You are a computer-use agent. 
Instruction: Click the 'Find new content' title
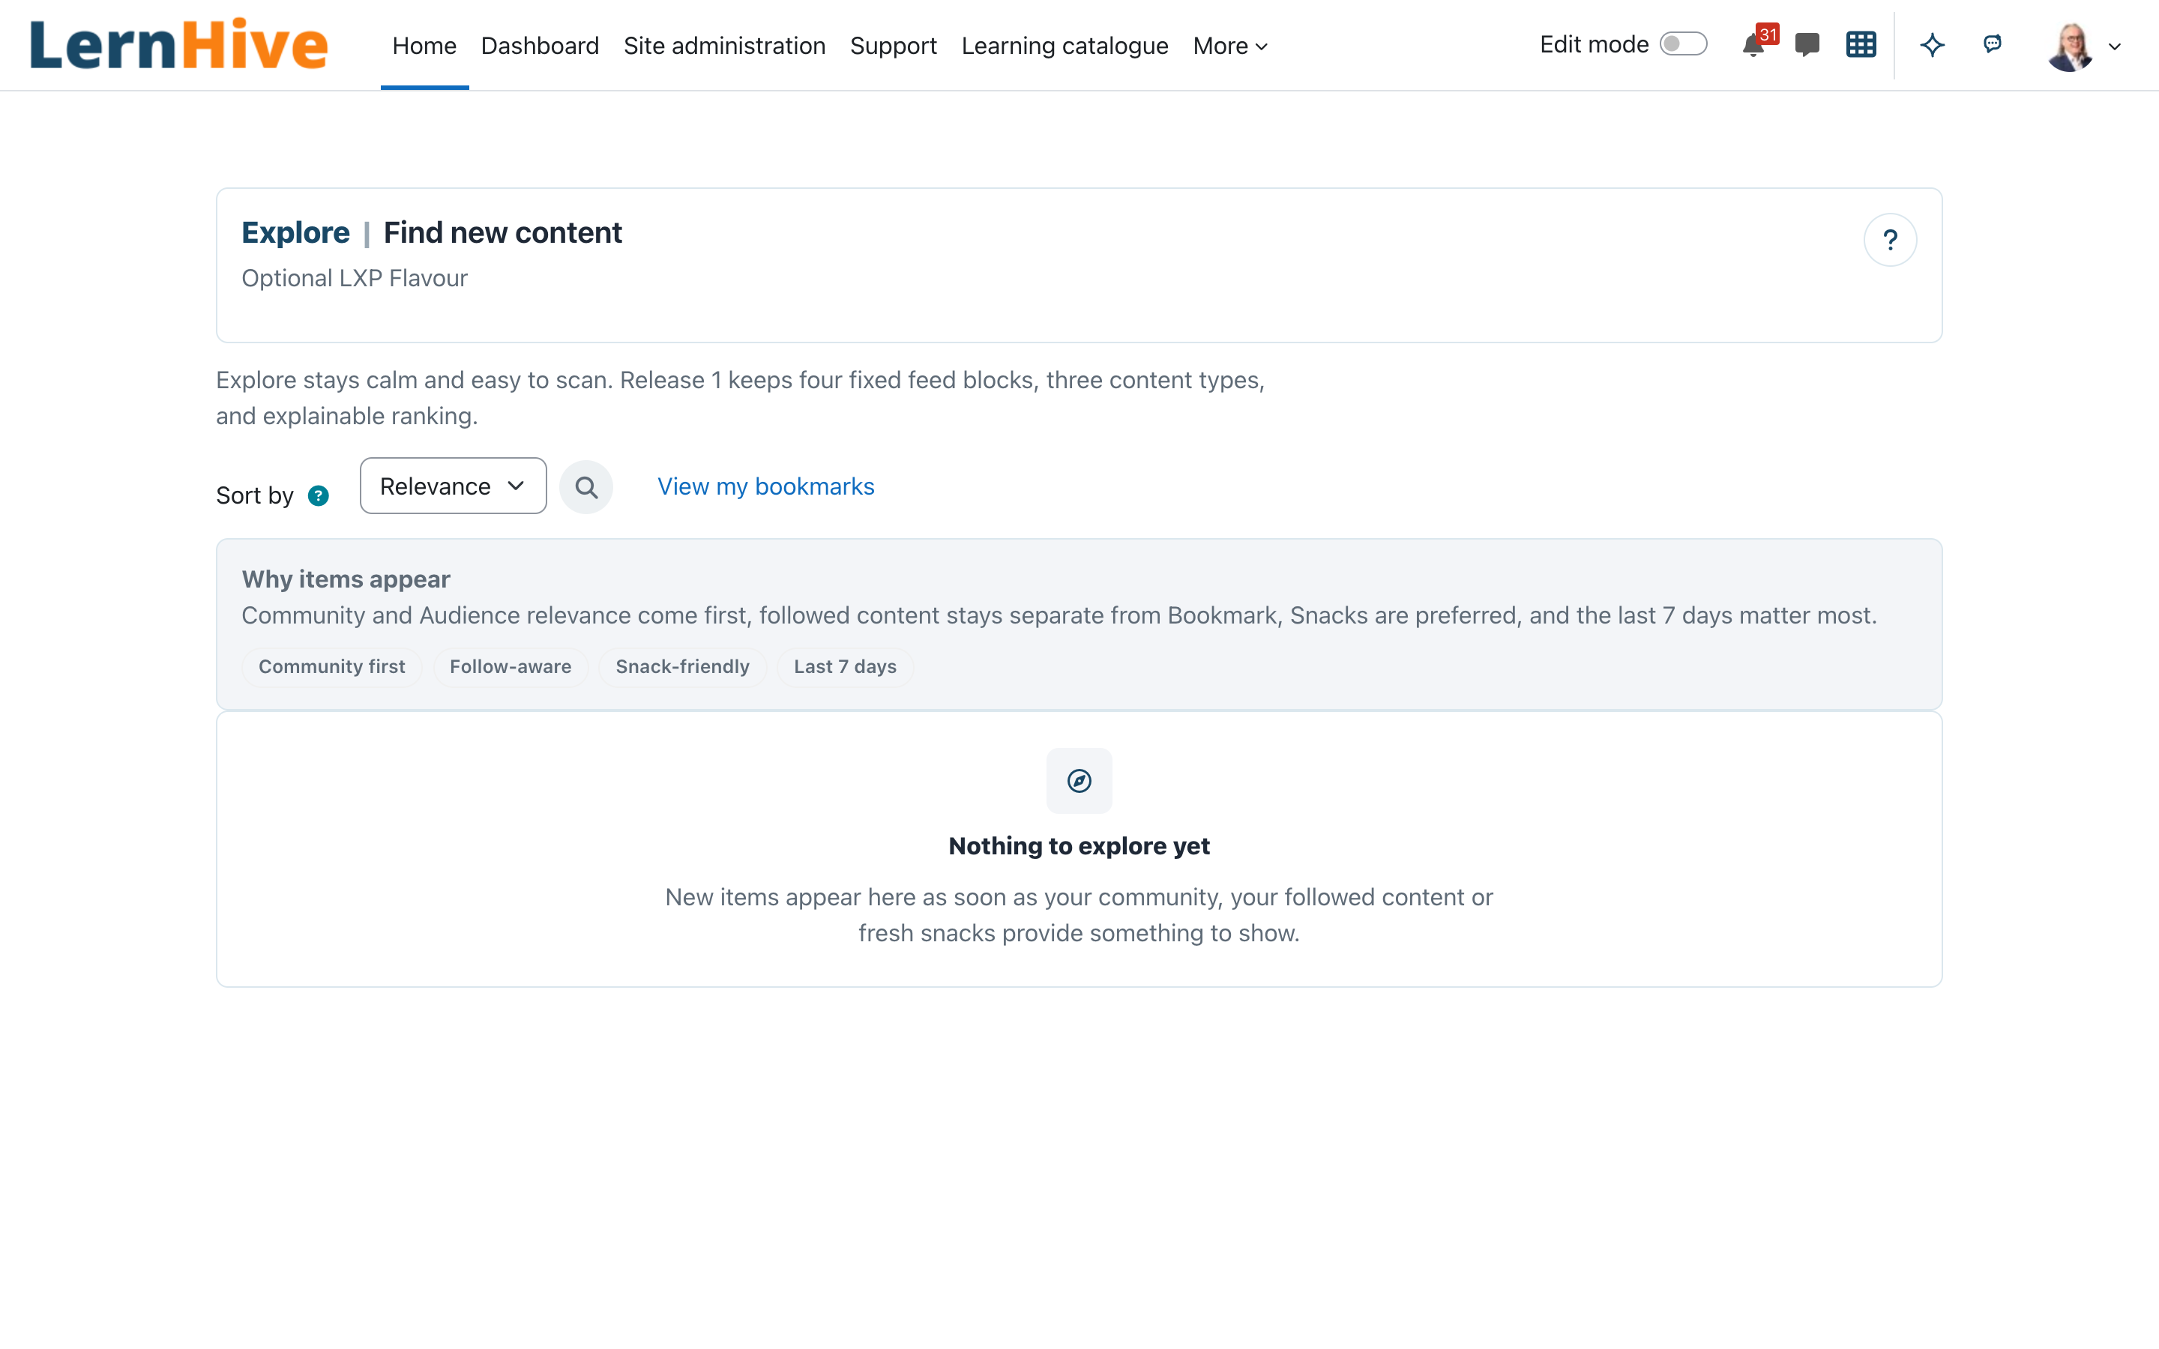pos(502,232)
